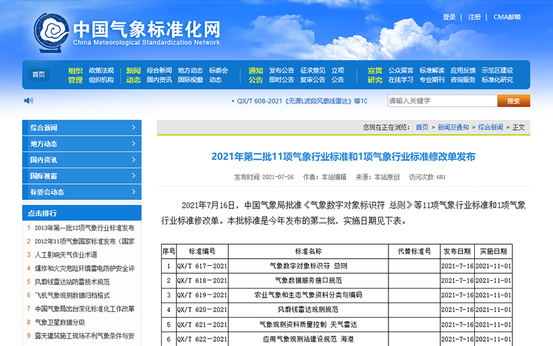The image size is (553, 346).
Task: Open 即时公告 navigation item
Action: 281,80
